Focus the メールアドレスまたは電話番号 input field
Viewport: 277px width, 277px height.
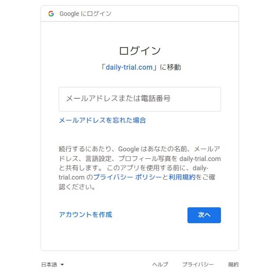pos(140,99)
